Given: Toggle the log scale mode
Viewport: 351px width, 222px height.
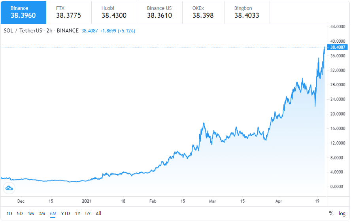Looking at the screenshot, I should [x=342, y=214].
